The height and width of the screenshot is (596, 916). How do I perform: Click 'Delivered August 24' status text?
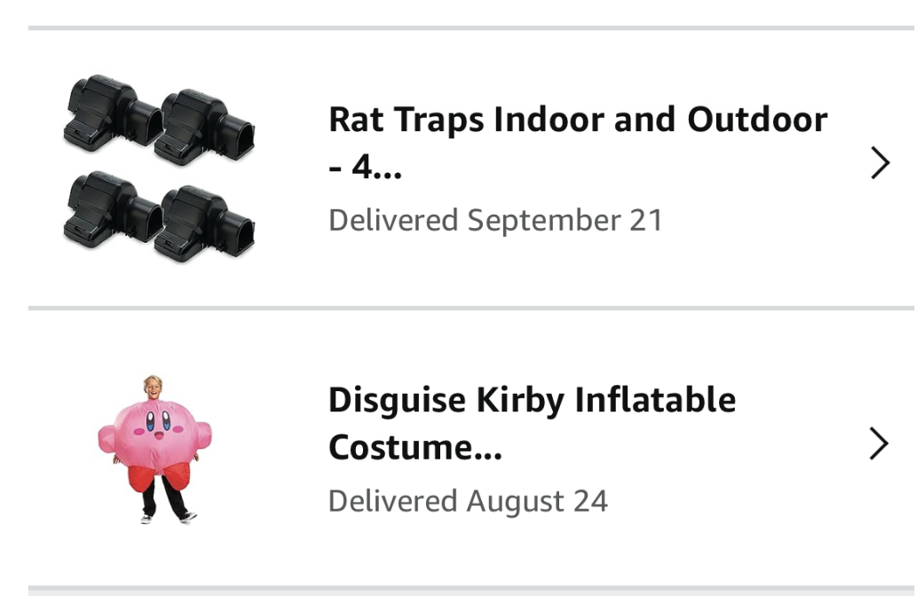[x=468, y=501]
